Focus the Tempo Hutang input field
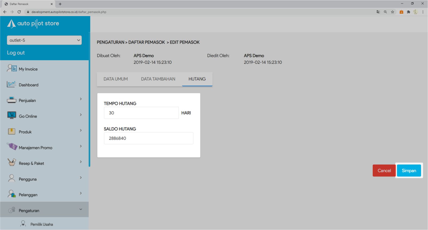Screen dimensions: 428x230 (x=141, y=113)
